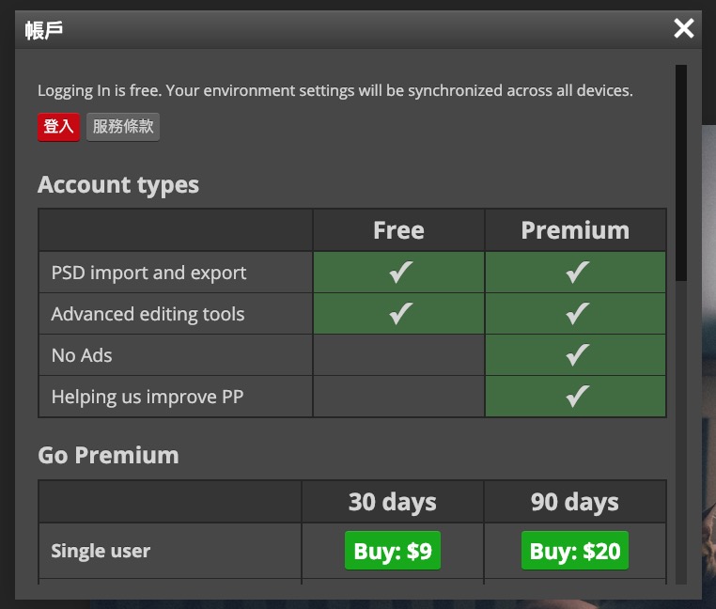
Task: Click the Go Premium heading
Action: point(108,456)
